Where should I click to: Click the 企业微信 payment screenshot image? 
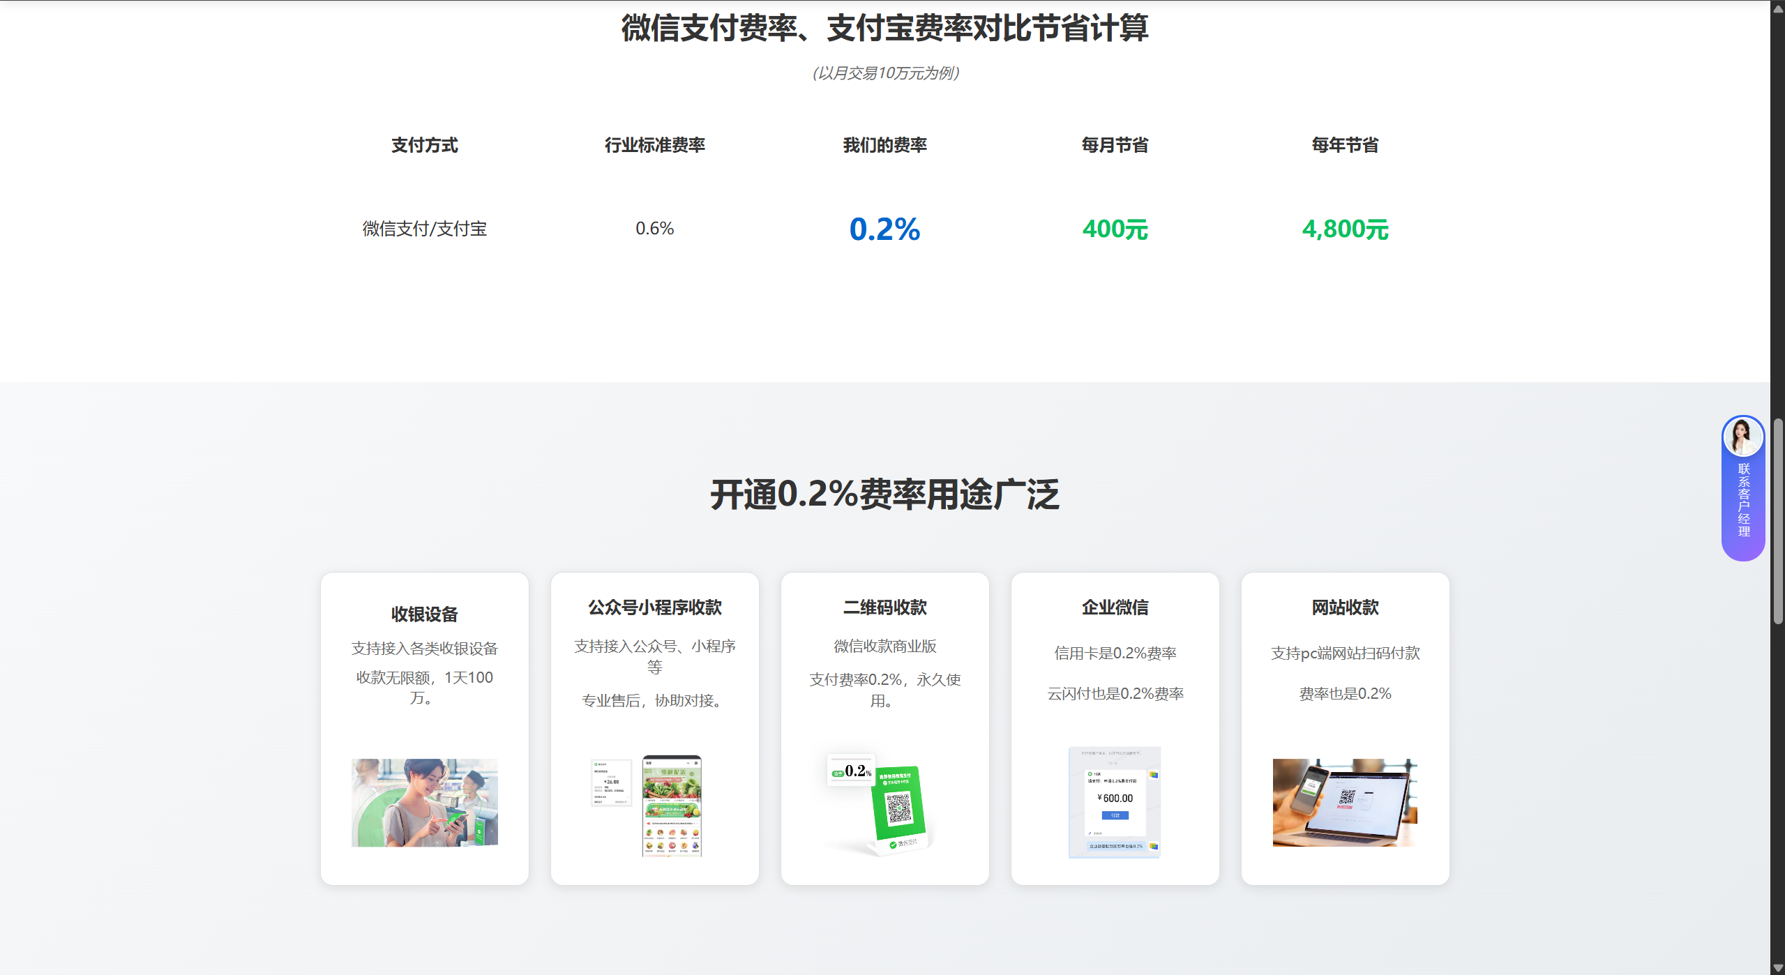click(x=1114, y=802)
